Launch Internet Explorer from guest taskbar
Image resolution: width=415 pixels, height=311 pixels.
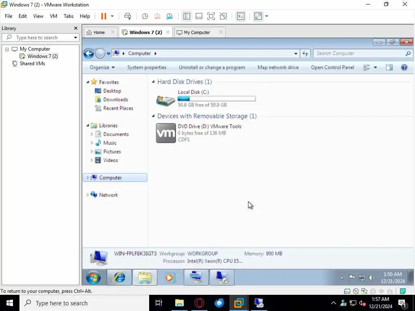(x=119, y=277)
